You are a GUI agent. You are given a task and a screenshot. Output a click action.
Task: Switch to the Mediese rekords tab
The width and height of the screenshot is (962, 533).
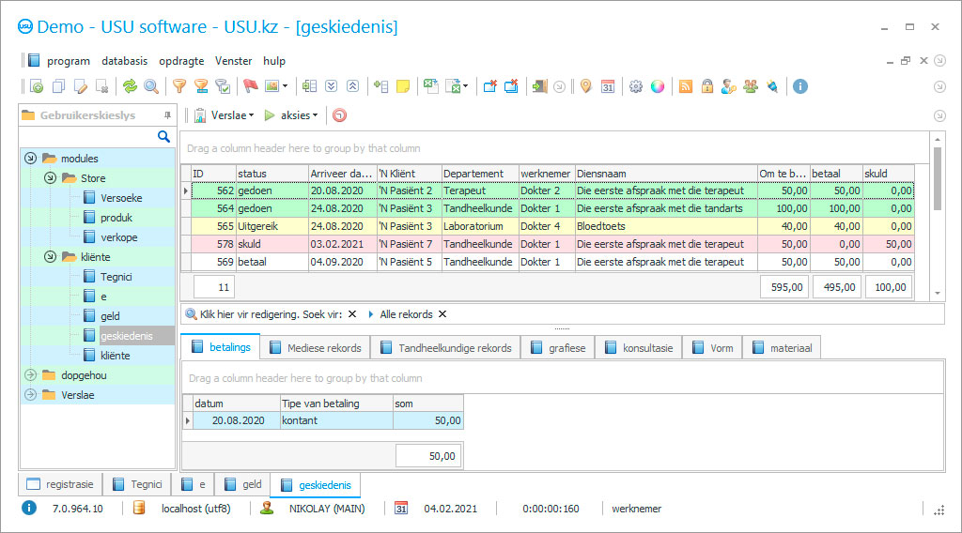(x=316, y=348)
